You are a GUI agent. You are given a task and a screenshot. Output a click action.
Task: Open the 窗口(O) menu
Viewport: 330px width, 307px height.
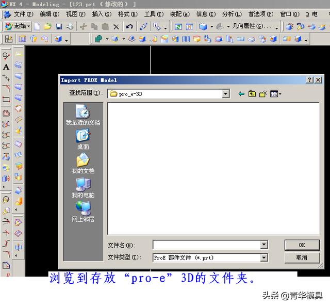point(290,14)
